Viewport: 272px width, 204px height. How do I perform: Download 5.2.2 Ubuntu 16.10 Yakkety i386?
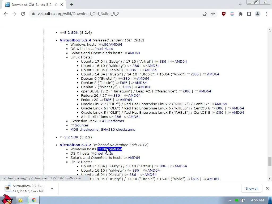133,171
